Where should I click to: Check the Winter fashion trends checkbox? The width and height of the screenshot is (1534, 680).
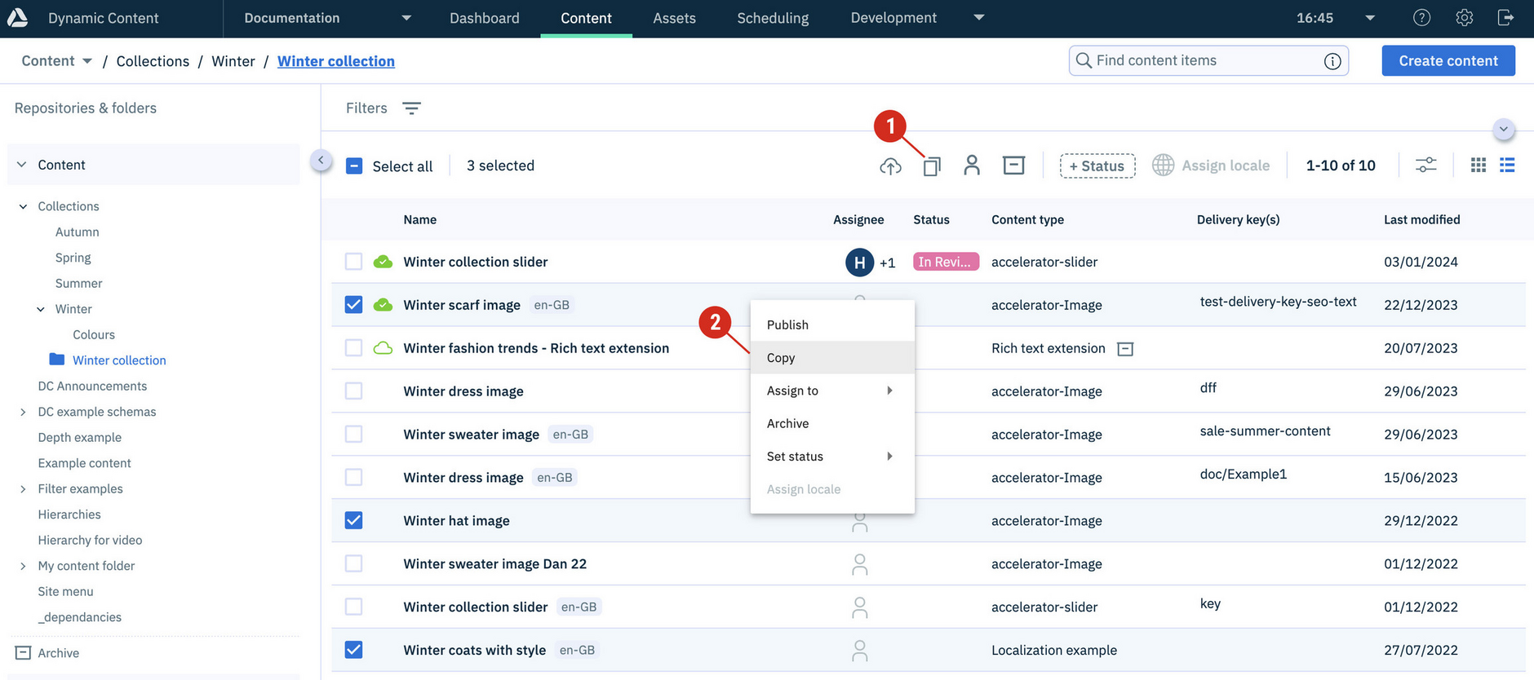point(353,348)
